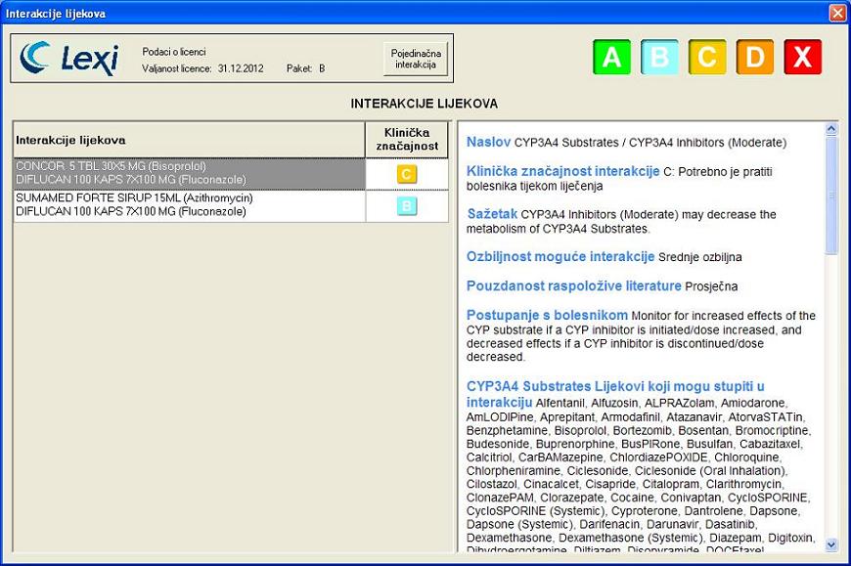Image resolution: width=851 pixels, height=566 pixels.
Task: Close the Interakcije lijekova window
Action: pyautogui.click(x=837, y=13)
